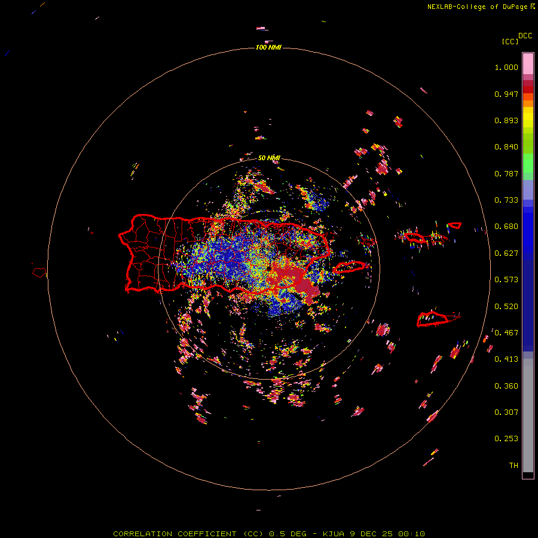
Task: Select the 0.307 color scale value
Action: pyautogui.click(x=506, y=412)
